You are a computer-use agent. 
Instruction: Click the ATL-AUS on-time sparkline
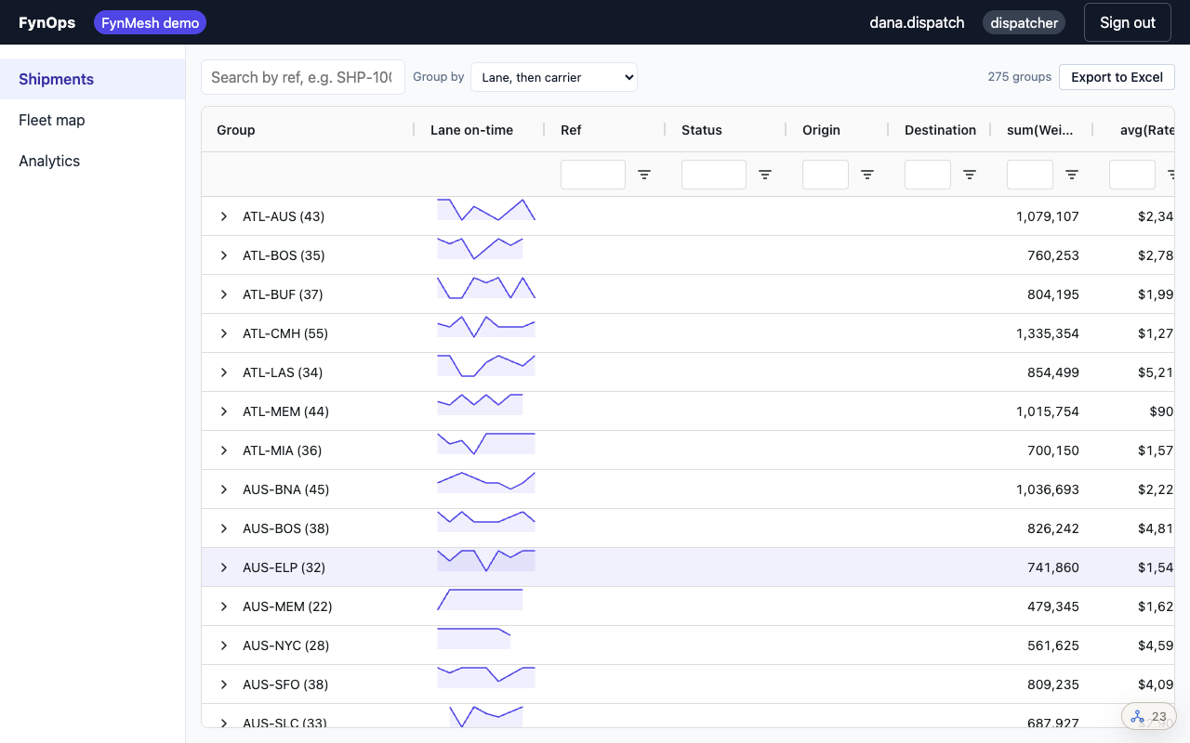pyautogui.click(x=486, y=210)
